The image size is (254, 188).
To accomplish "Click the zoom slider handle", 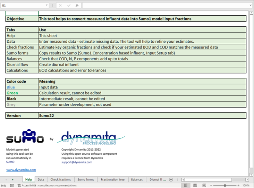I will [x=225, y=186].
